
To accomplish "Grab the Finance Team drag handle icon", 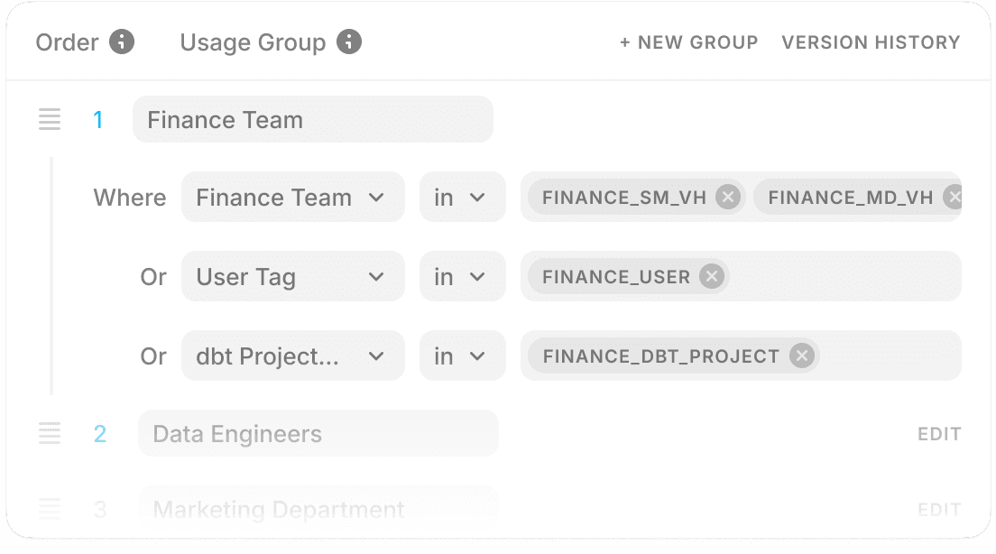I will click(50, 119).
